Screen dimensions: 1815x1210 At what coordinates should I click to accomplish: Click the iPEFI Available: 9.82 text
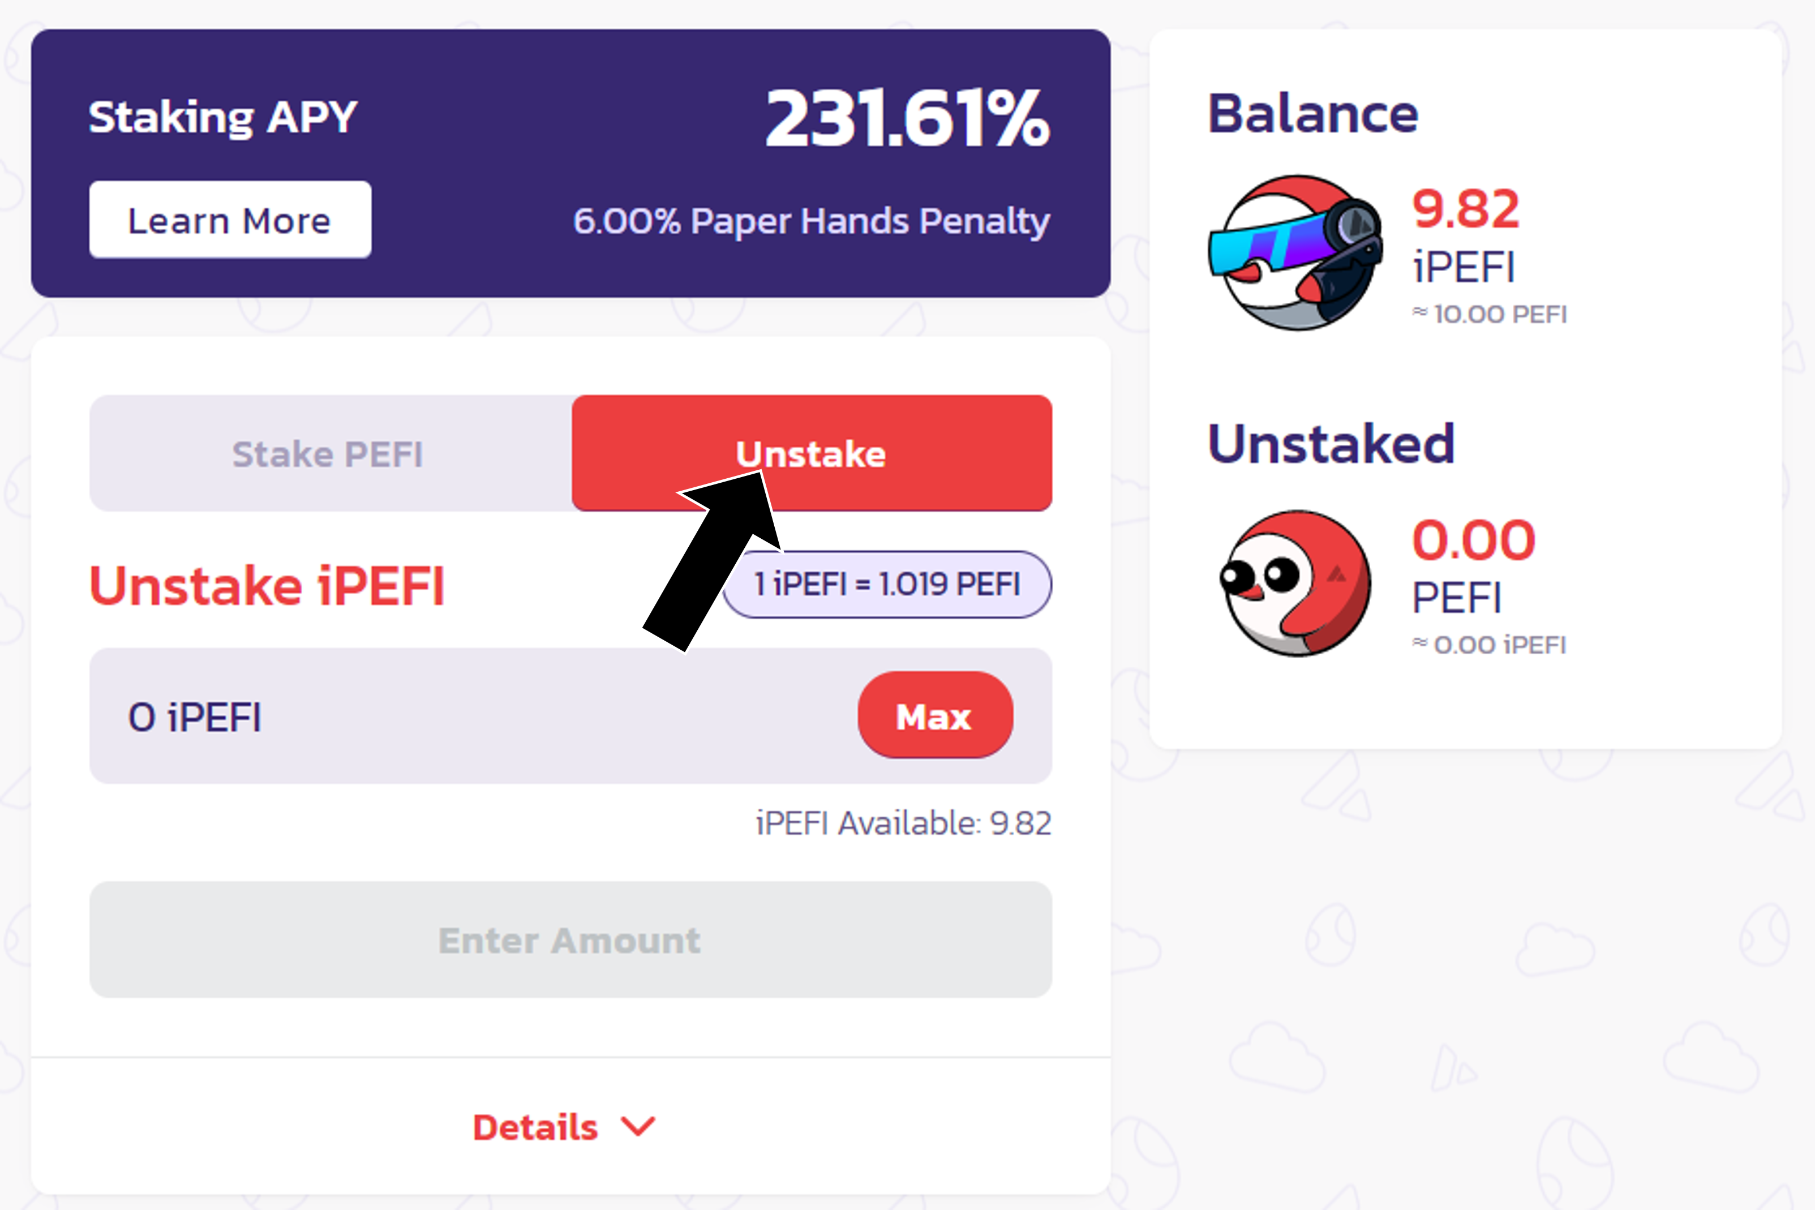coord(904,823)
